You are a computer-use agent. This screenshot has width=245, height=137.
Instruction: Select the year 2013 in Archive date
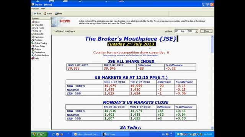(190, 31)
